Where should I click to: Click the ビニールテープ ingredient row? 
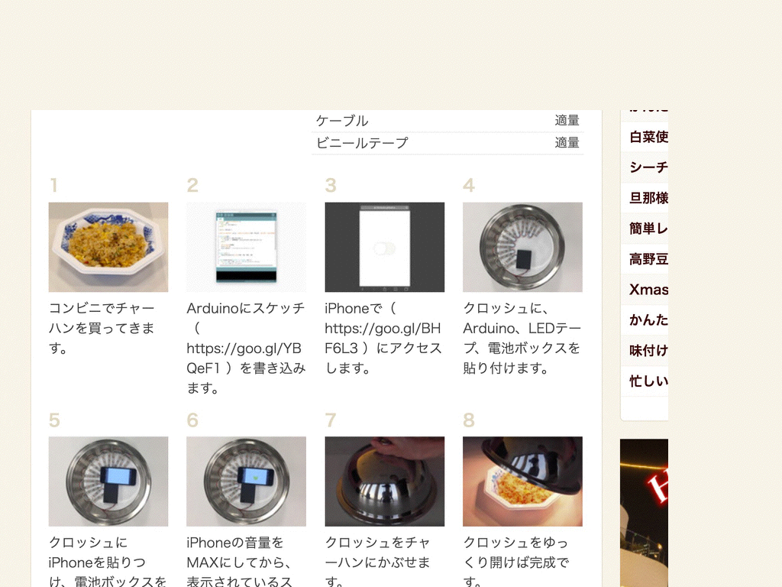[x=448, y=143]
